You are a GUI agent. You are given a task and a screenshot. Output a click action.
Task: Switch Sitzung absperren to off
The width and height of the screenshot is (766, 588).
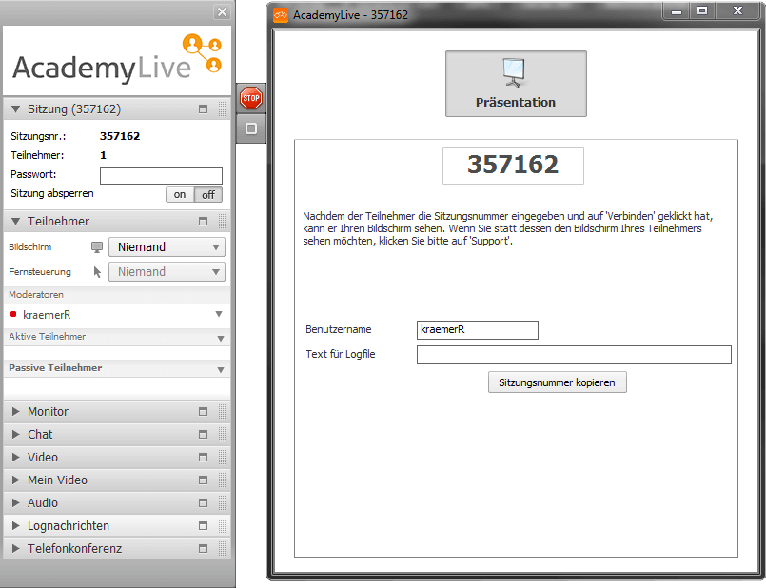tap(208, 194)
